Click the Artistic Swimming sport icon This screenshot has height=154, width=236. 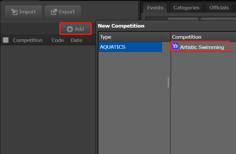tap(175, 46)
